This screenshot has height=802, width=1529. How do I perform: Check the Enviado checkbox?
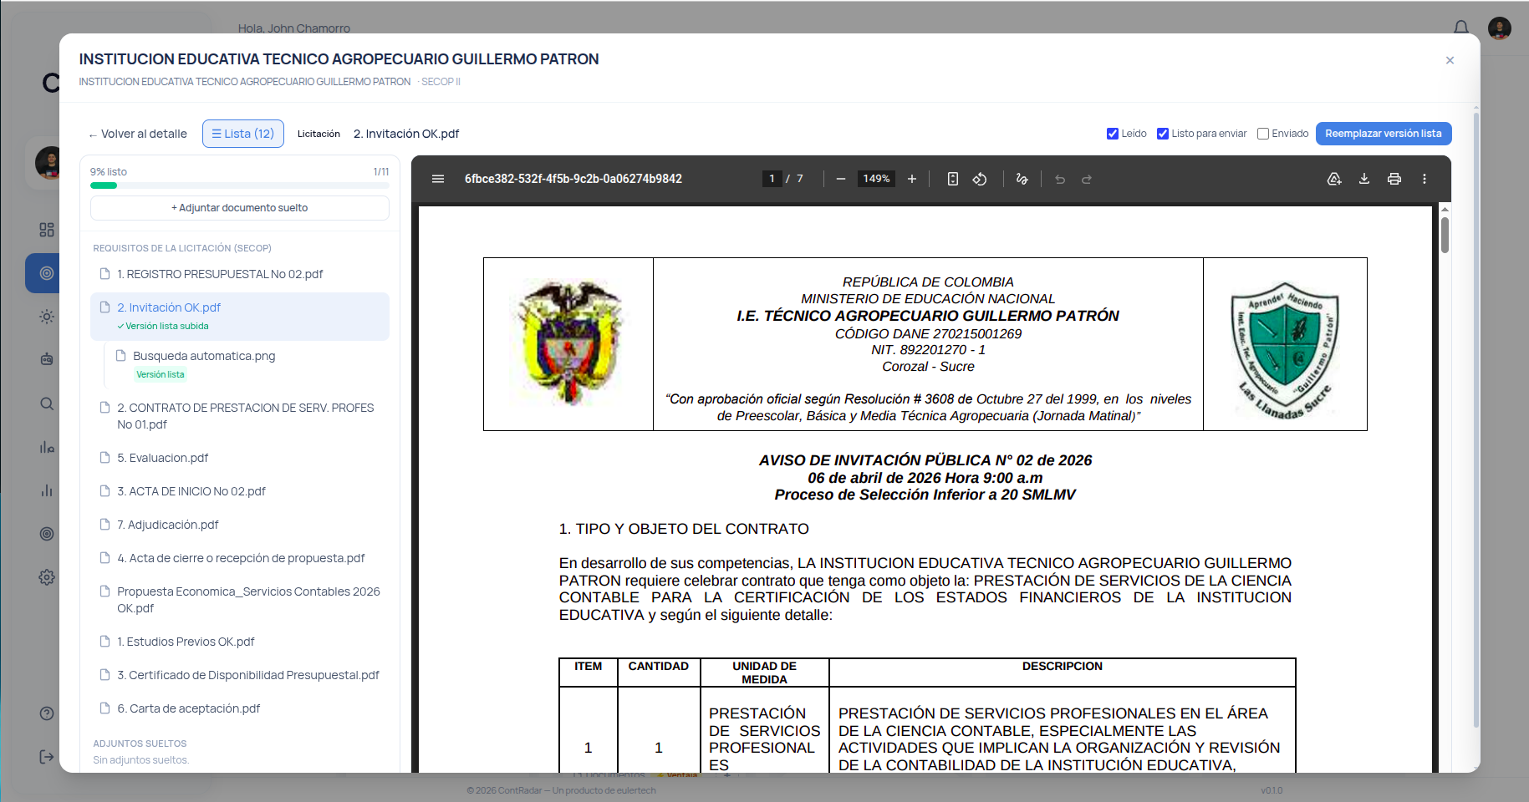tap(1263, 134)
